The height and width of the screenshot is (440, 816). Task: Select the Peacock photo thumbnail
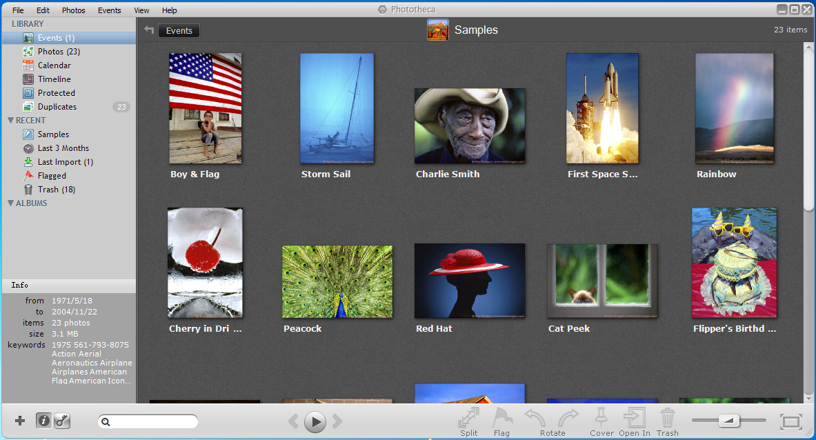[337, 281]
